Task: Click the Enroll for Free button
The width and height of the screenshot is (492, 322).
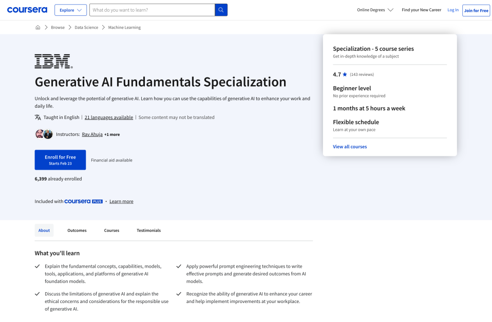Action: (x=60, y=159)
